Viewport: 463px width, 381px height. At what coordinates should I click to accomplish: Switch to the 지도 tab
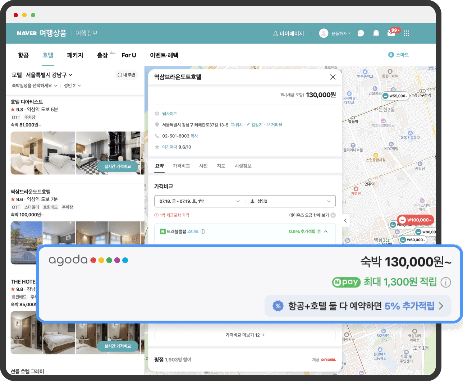(x=221, y=166)
